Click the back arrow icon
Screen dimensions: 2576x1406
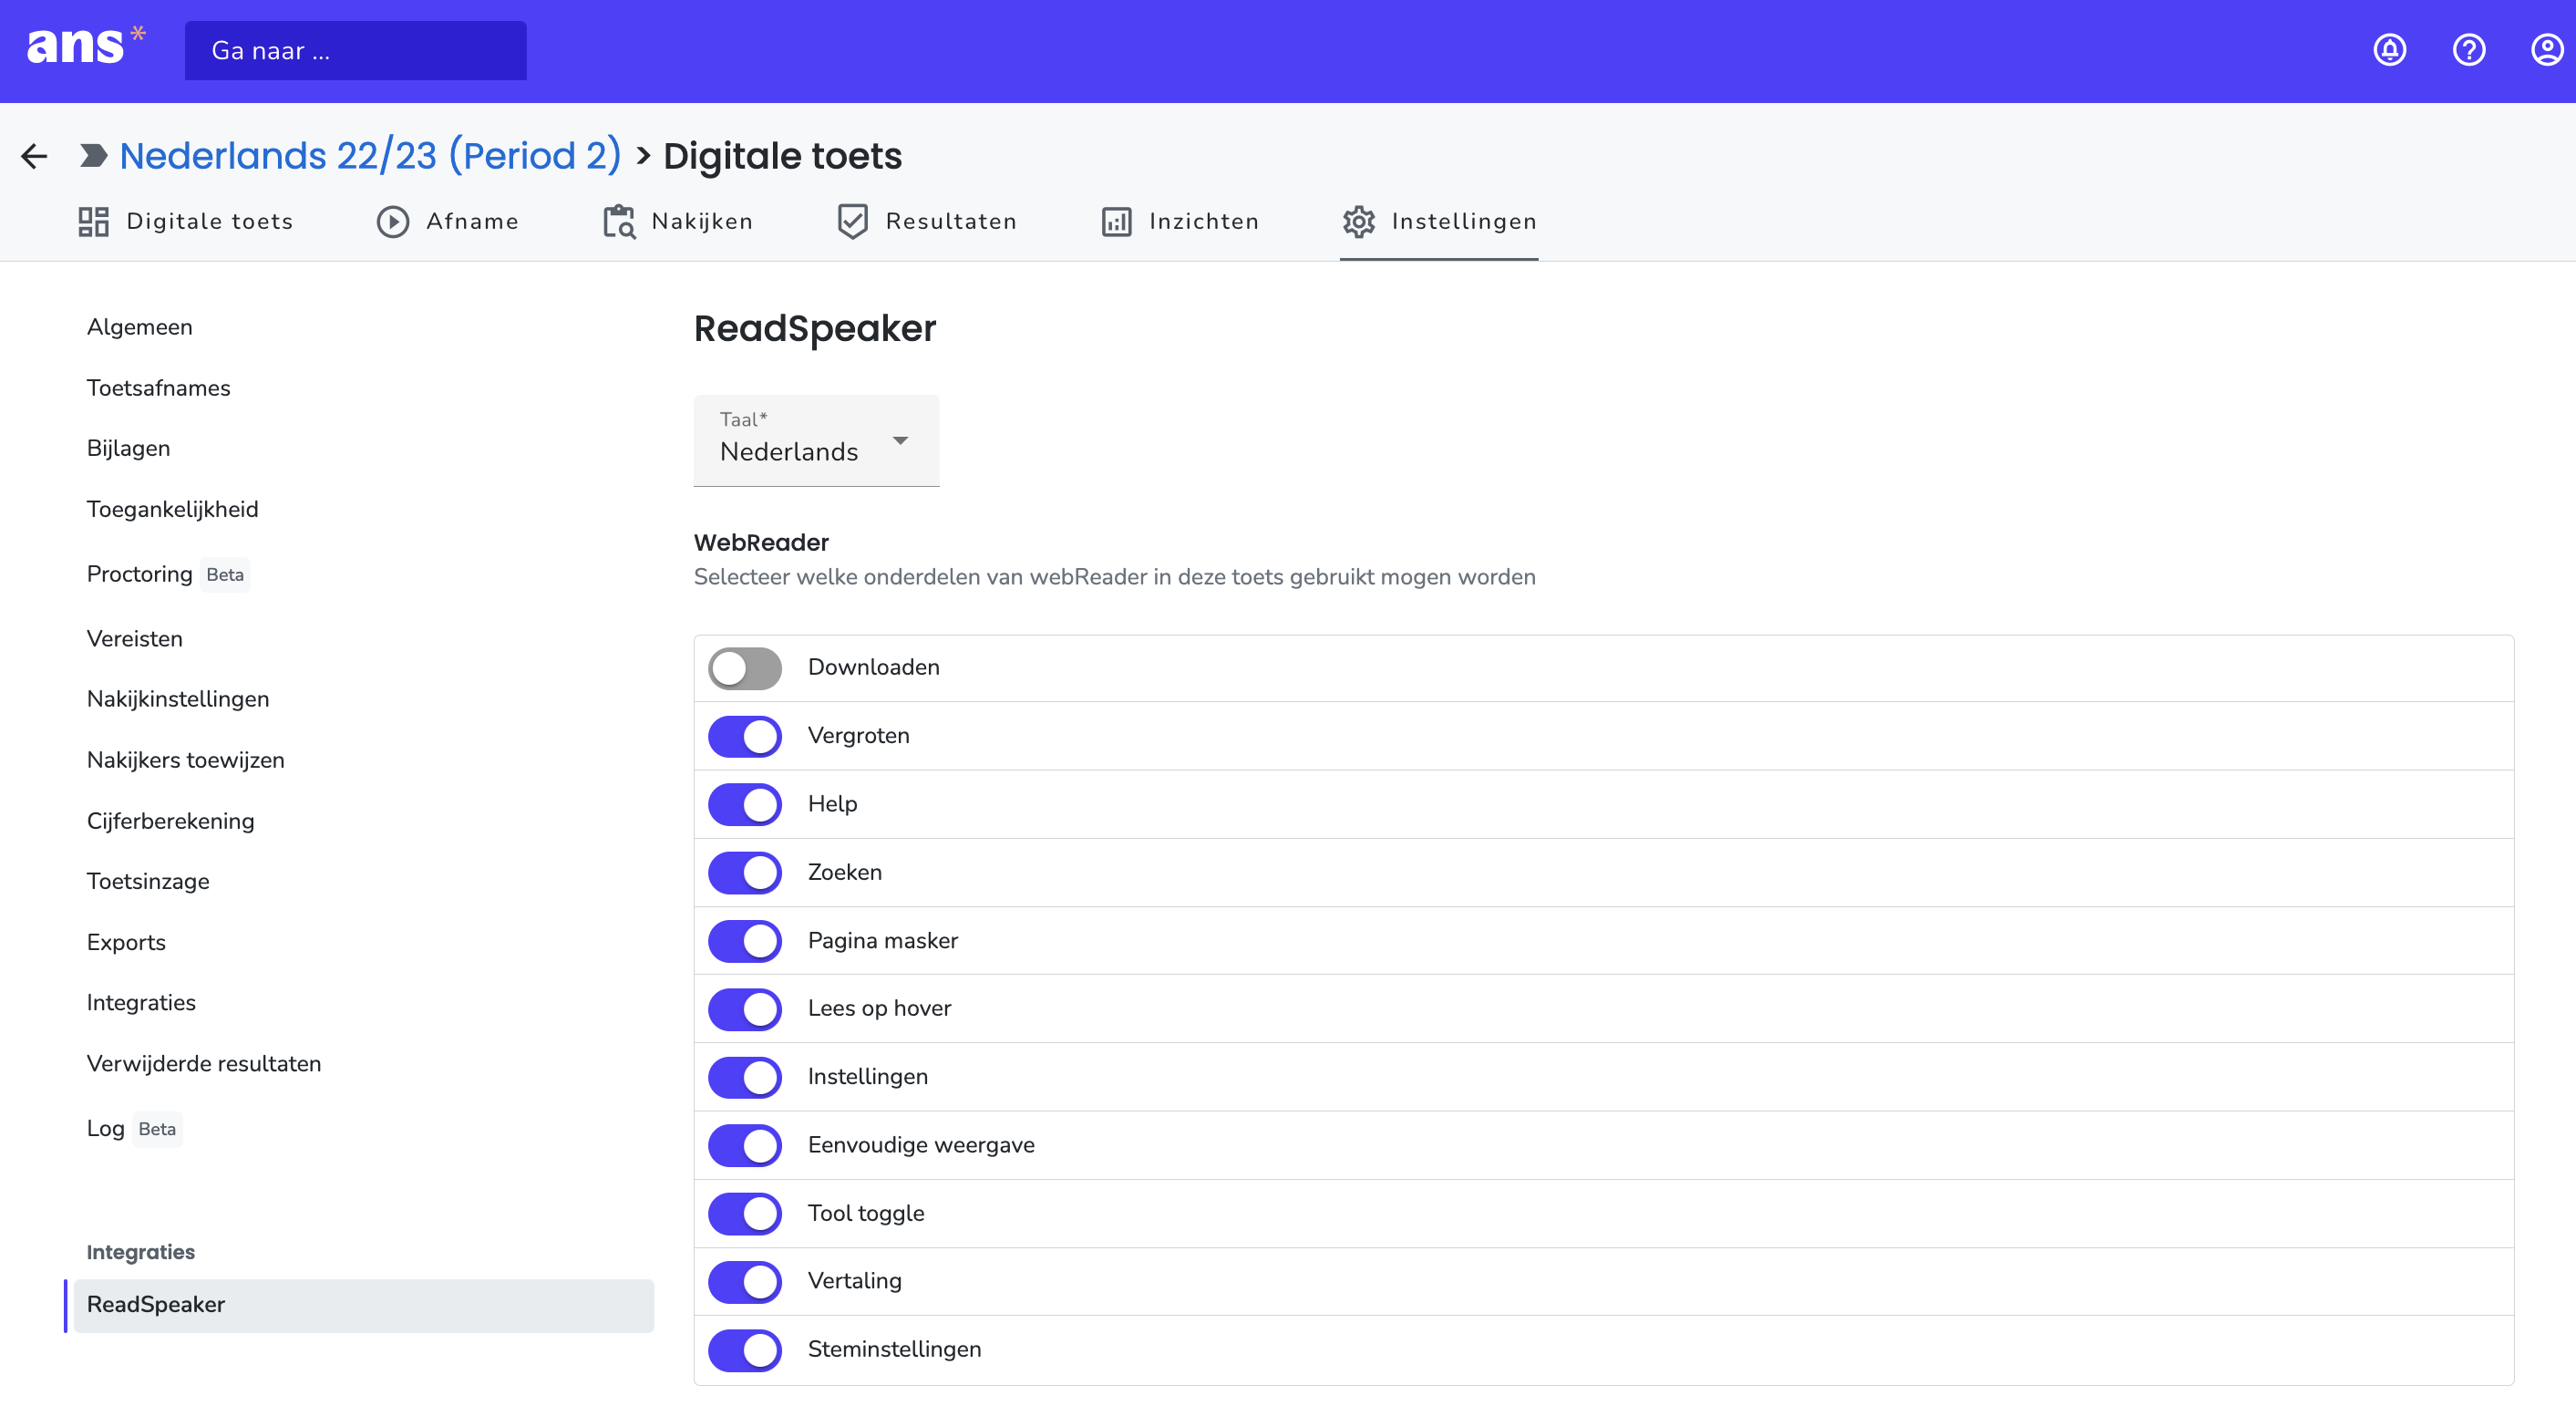[34, 156]
